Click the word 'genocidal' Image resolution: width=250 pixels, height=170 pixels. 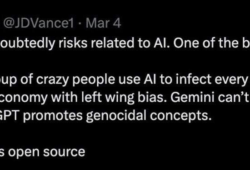(116, 116)
